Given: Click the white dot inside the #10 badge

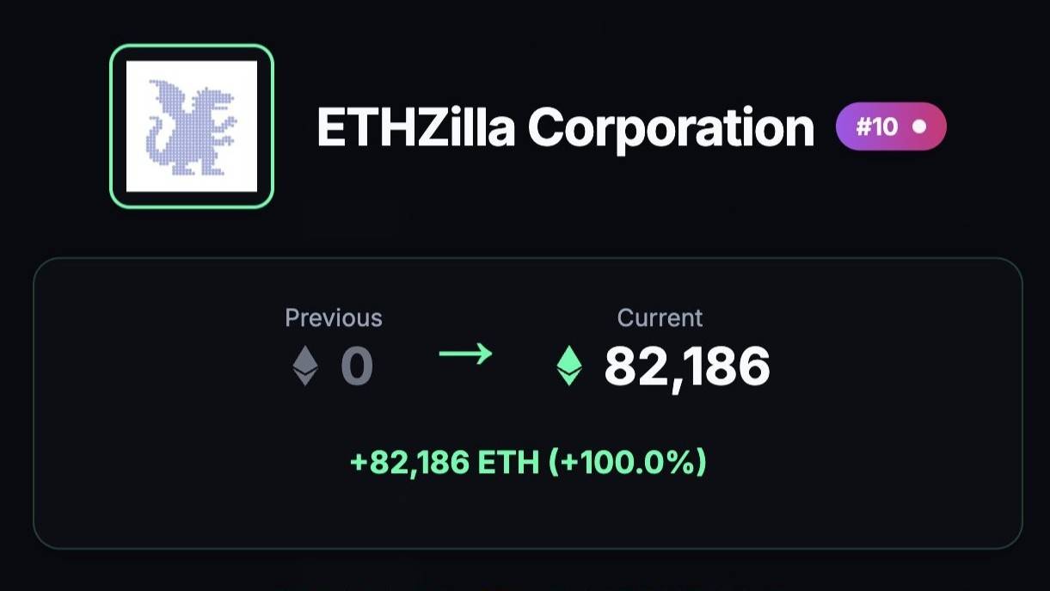Looking at the screenshot, I should [x=919, y=126].
